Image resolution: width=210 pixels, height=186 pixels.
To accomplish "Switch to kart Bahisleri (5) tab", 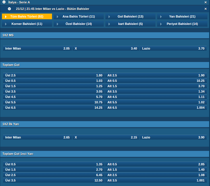I will (130, 24).
